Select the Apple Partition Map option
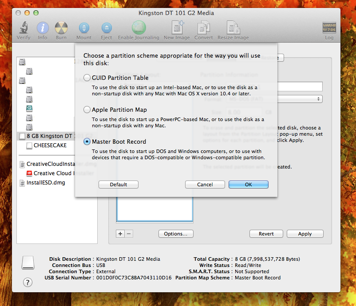The width and height of the screenshot is (356, 306). tap(87, 110)
